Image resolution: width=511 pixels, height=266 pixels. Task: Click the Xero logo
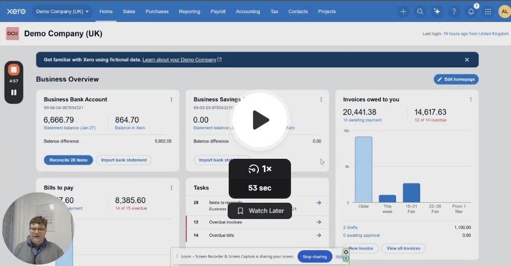click(16, 11)
